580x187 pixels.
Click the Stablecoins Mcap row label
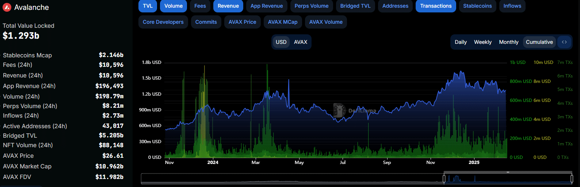tap(27, 55)
